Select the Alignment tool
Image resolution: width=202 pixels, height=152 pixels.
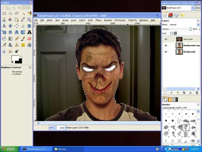point(17,26)
